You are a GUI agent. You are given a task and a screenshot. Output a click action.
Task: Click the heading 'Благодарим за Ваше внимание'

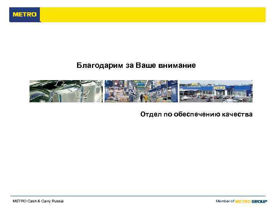[x=136, y=65]
